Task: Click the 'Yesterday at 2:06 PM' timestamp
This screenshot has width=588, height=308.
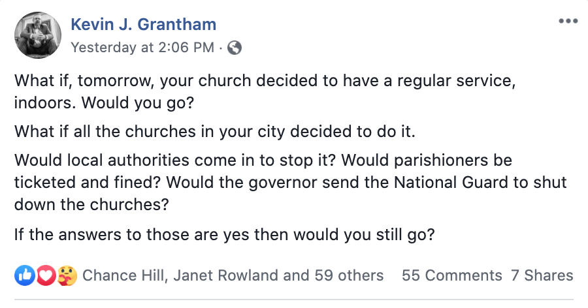Action: [143, 48]
